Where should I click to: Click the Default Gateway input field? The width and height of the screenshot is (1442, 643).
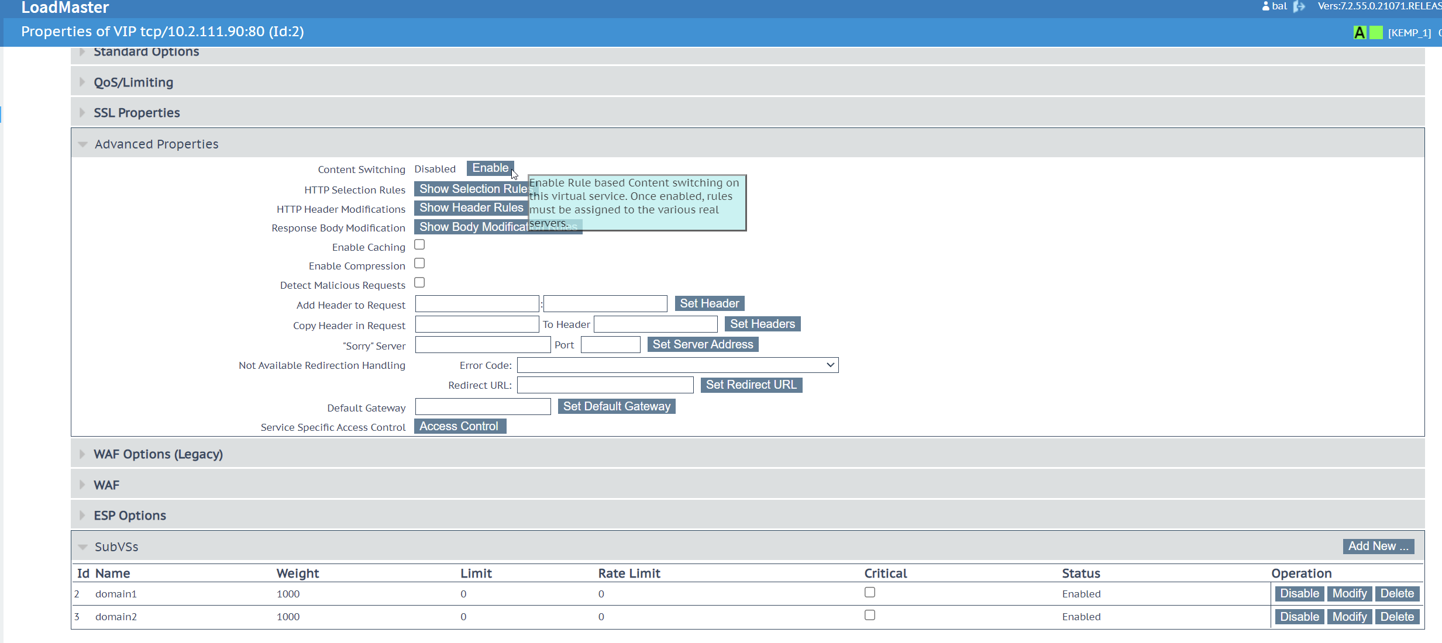[x=483, y=406]
